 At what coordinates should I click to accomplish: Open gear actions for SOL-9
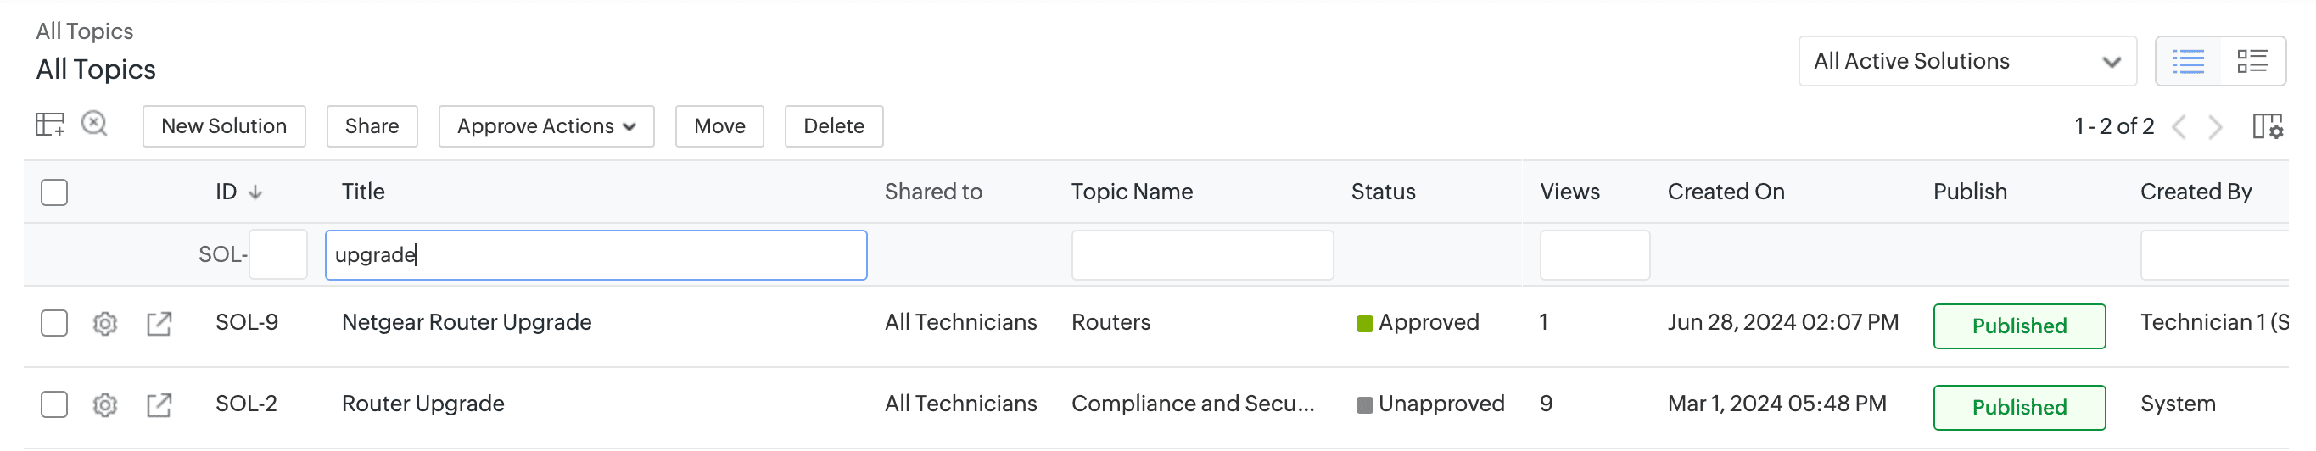coord(105,324)
